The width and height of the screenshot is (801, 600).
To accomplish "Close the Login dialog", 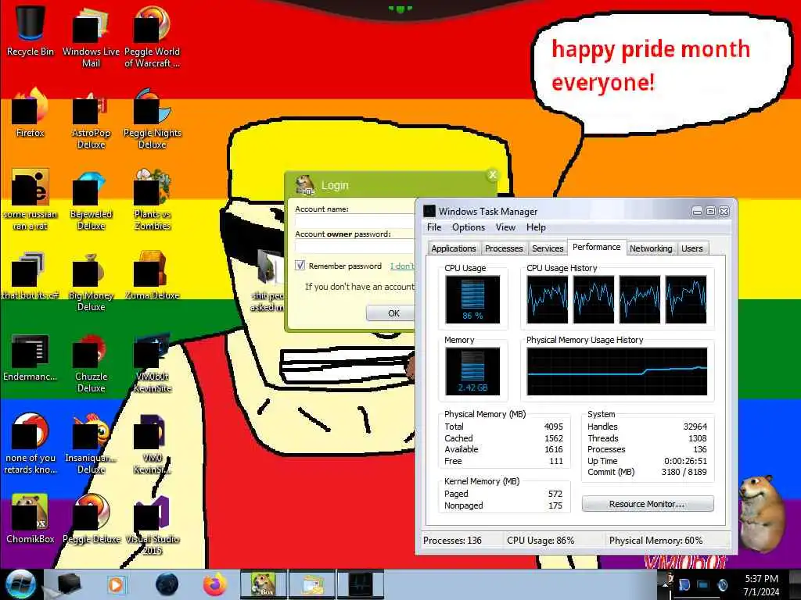I will (493, 175).
